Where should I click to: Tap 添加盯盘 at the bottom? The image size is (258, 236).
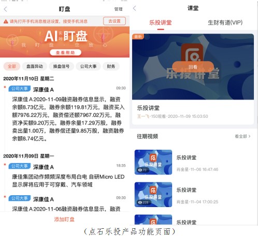[64, 219]
